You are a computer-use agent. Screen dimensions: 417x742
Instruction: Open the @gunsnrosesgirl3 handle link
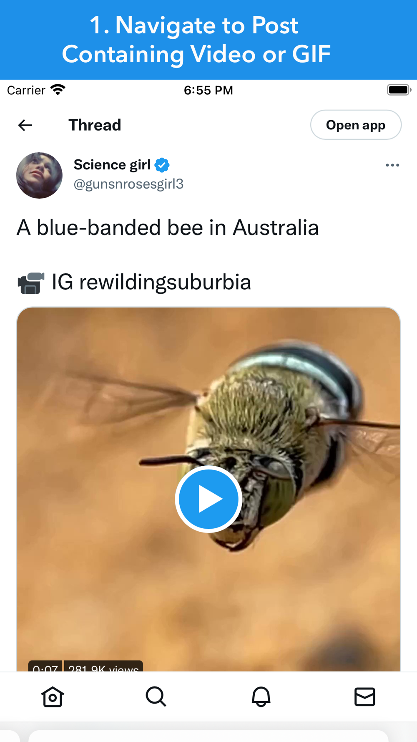point(128,184)
